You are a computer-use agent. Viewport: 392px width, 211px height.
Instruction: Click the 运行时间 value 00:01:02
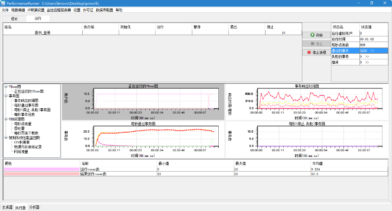click(x=367, y=39)
